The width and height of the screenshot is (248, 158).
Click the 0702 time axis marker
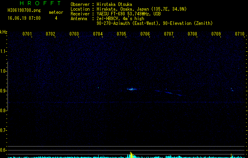tap(50, 34)
